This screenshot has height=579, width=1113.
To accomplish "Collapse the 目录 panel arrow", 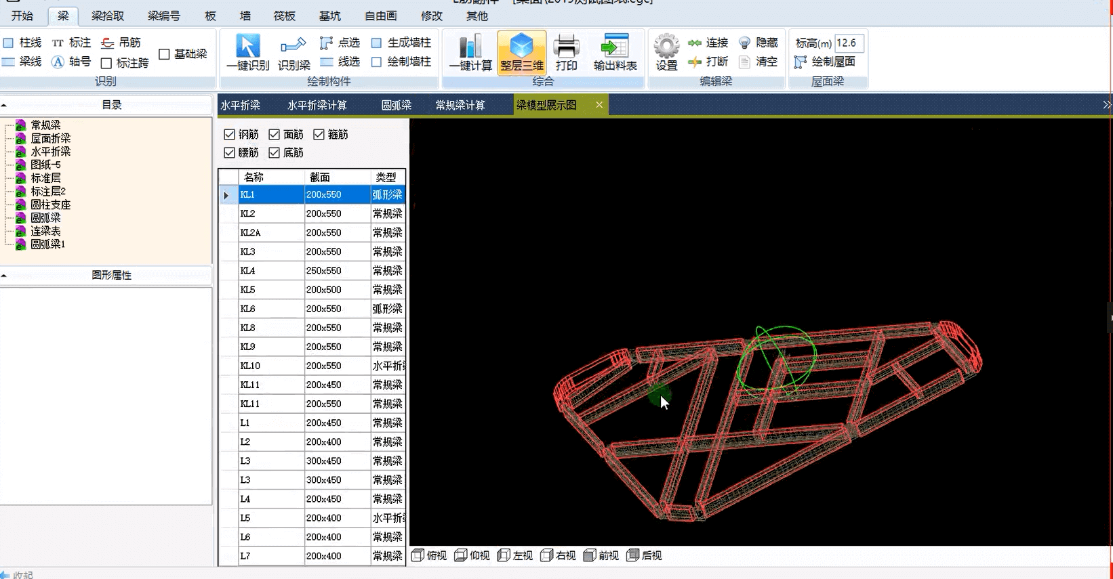I will [4, 106].
